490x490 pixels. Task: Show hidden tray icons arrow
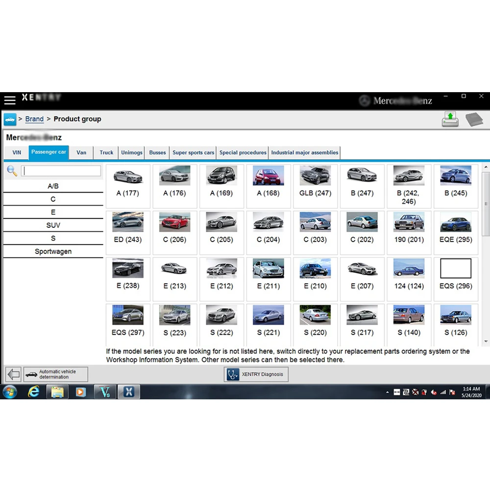pyautogui.click(x=388, y=392)
